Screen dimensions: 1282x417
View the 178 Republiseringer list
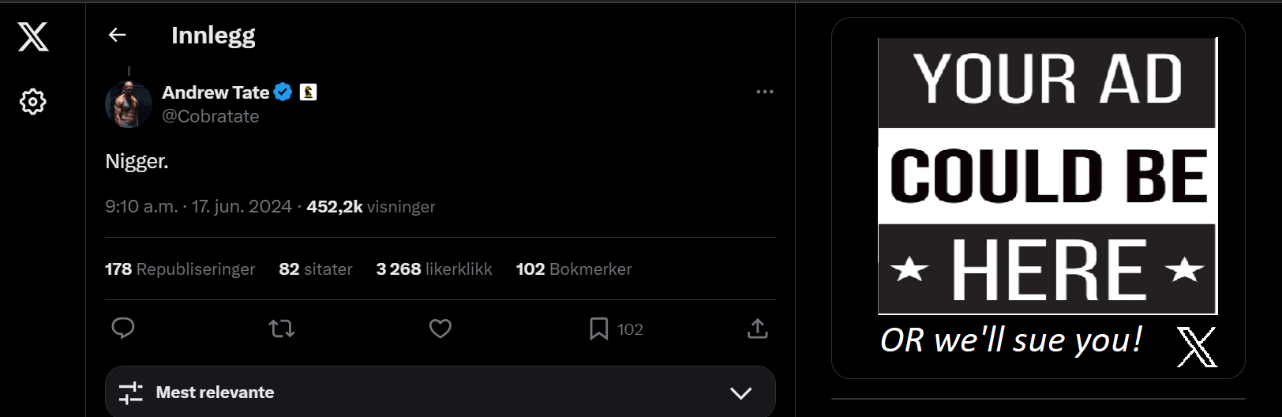[x=180, y=269]
